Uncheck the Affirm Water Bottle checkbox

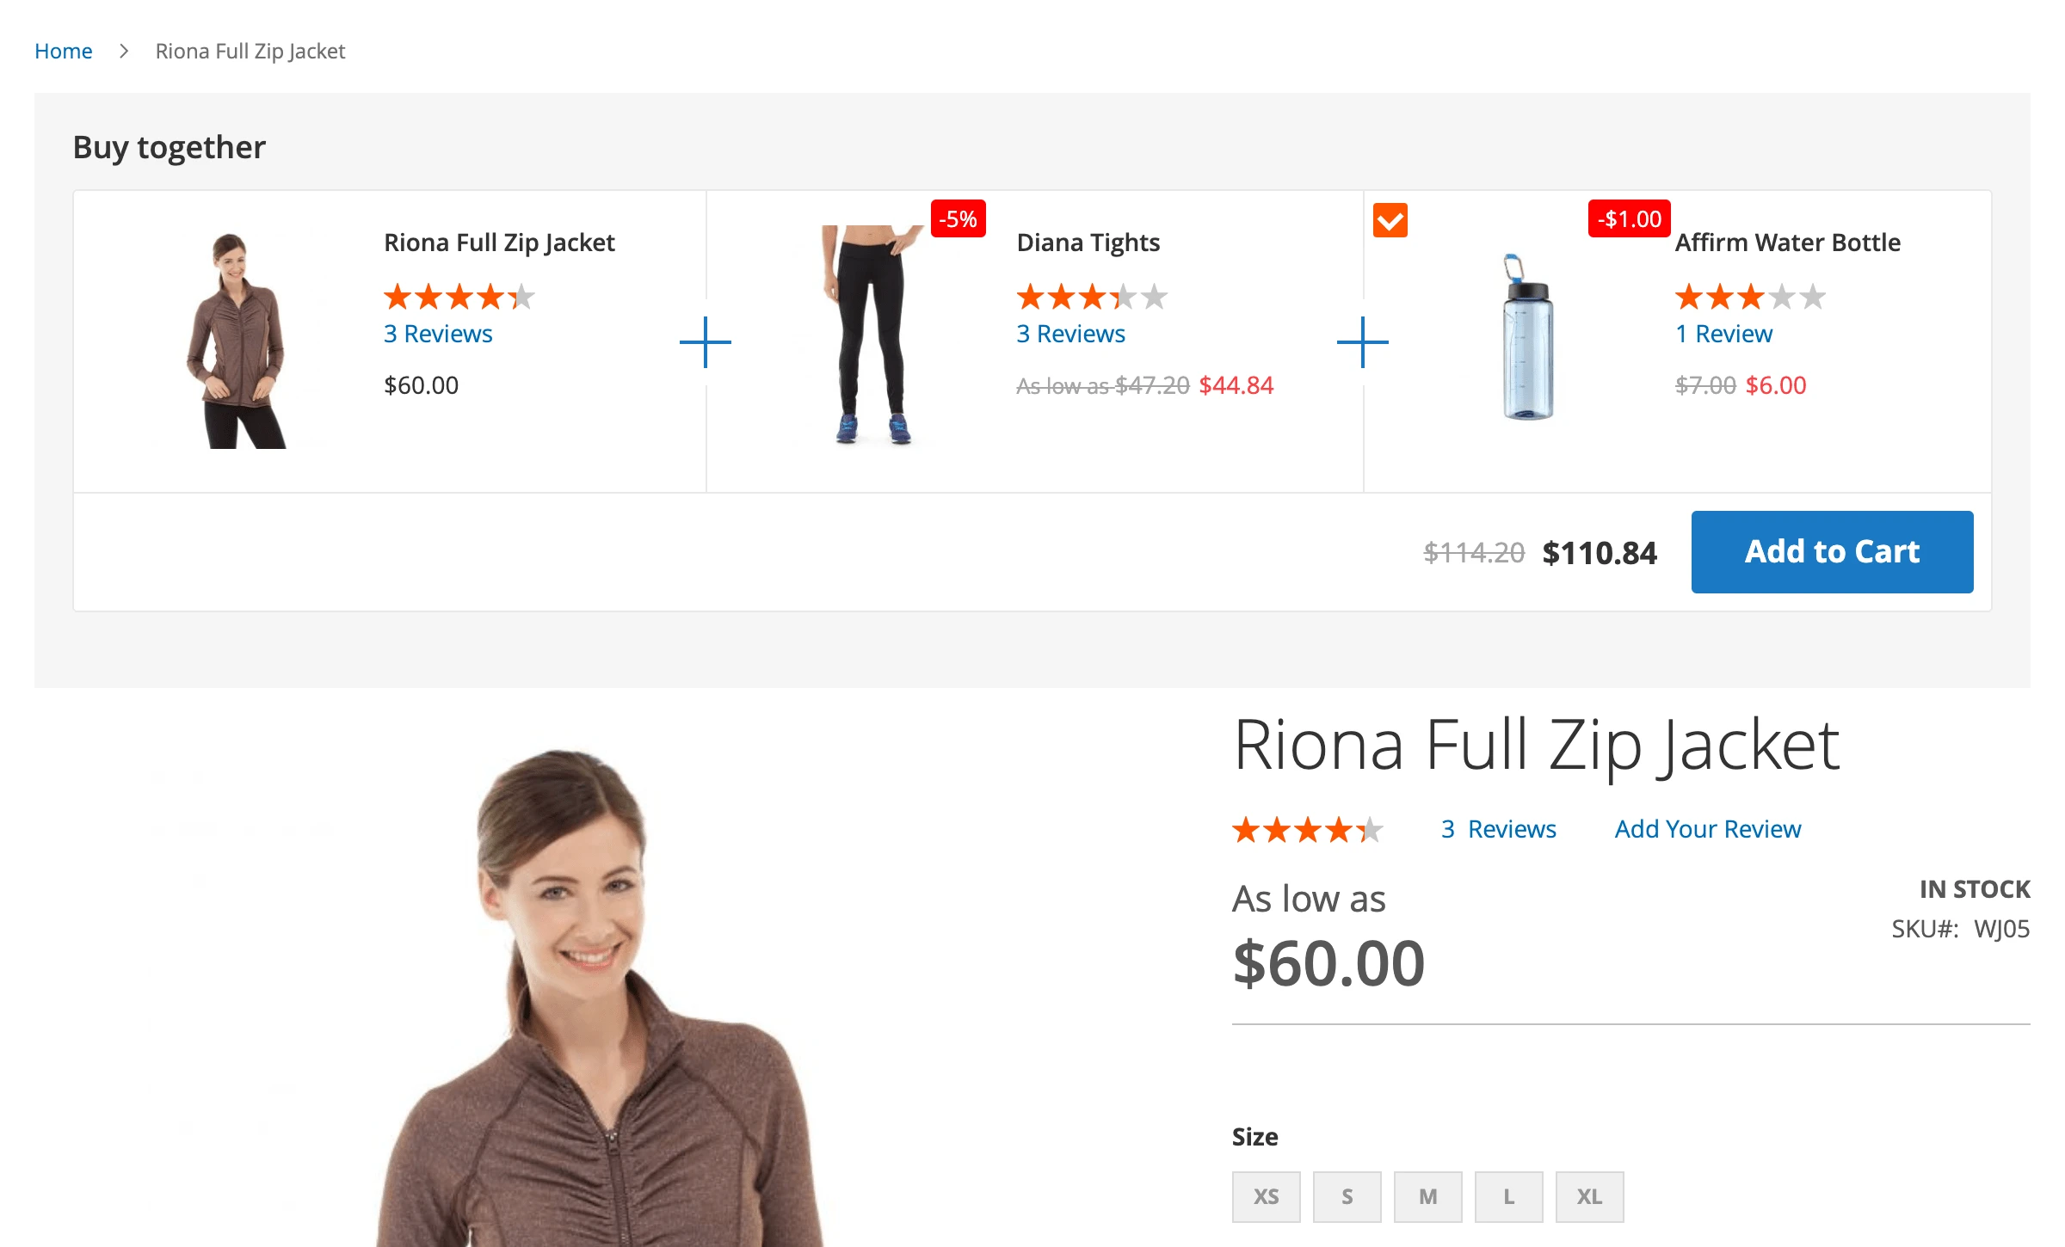pos(1390,220)
